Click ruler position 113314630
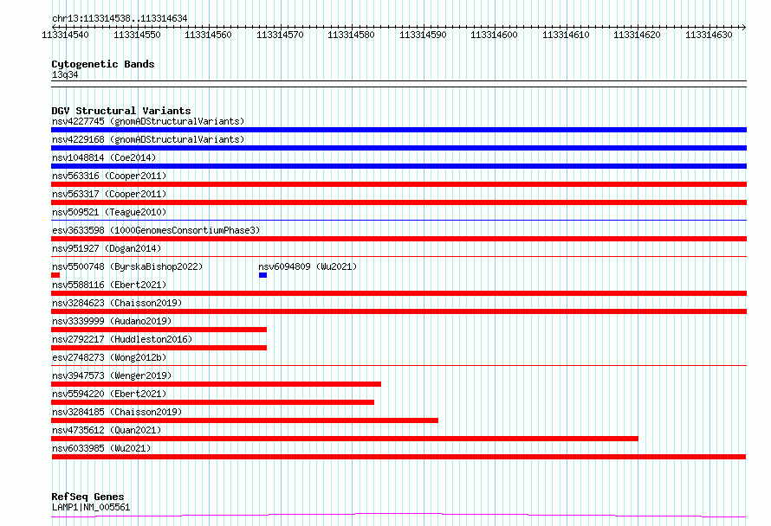Image resolution: width=771 pixels, height=526 pixels. click(709, 35)
